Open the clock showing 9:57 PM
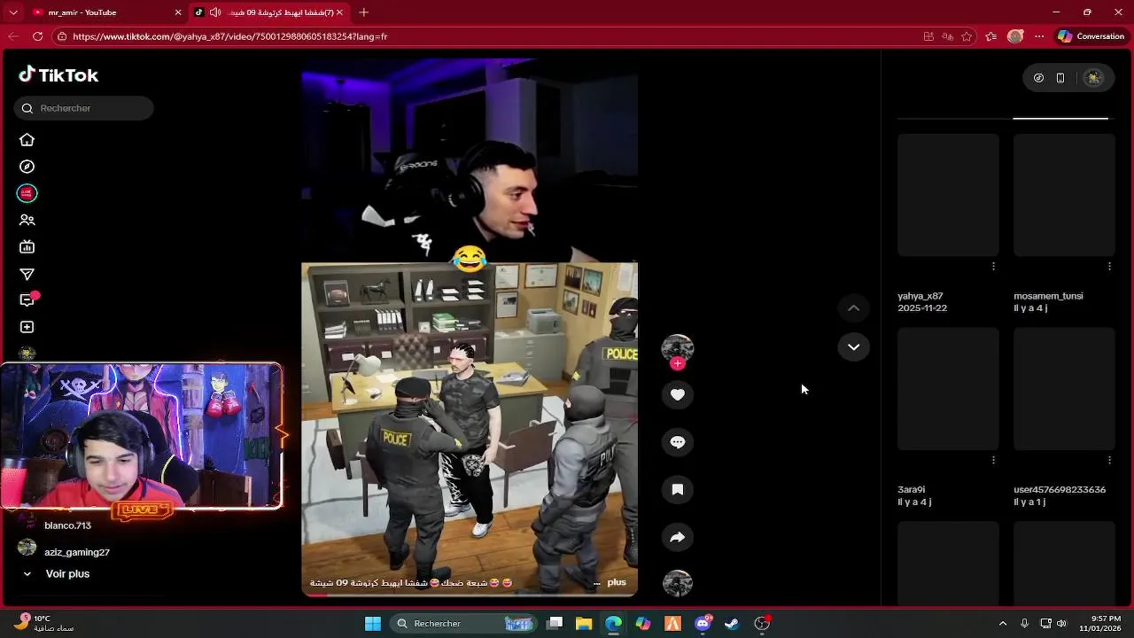Screen dimensions: 1134x638 click(1099, 624)
